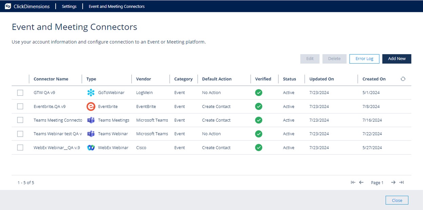
Task: Click the Teams Meeting Connector name cell
Action: click(58, 120)
